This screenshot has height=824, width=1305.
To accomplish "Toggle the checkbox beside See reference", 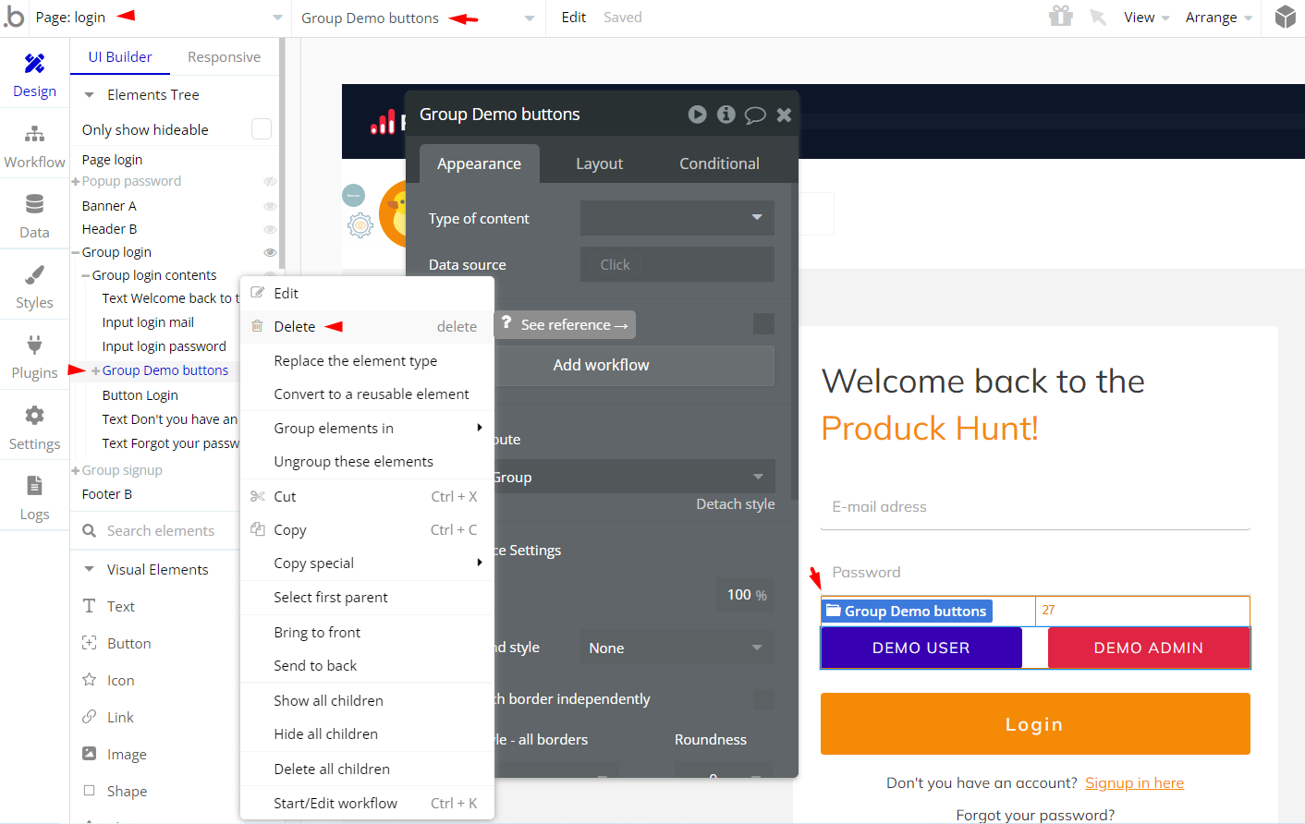I will click(x=763, y=323).
